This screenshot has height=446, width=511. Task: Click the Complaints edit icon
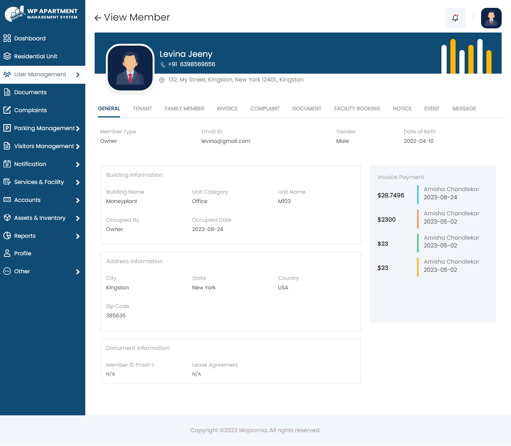tap(7, 110)
